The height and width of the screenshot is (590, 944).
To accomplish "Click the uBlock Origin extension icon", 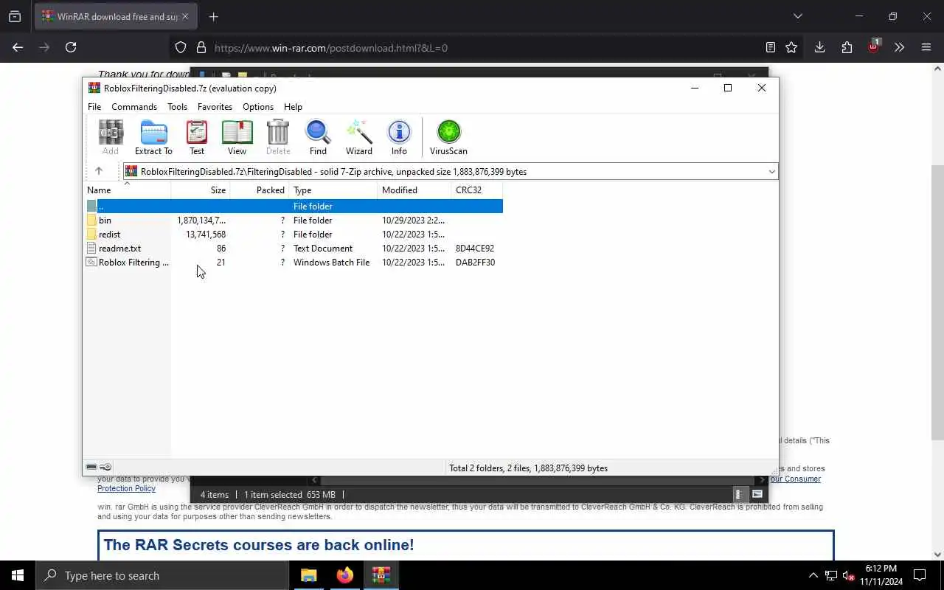I will (873, 46).
